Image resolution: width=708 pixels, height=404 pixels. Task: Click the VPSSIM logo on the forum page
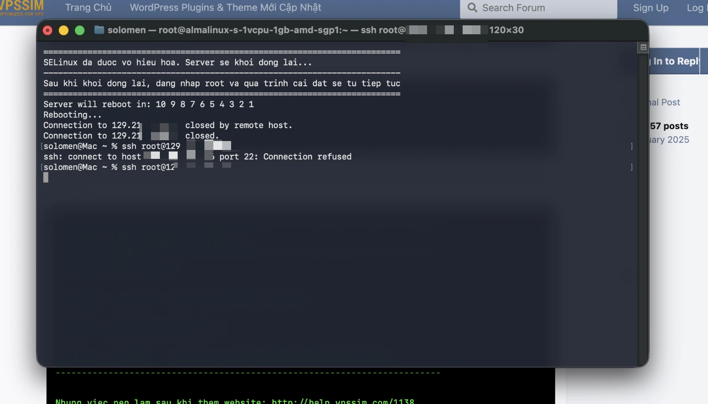point(22,8)
